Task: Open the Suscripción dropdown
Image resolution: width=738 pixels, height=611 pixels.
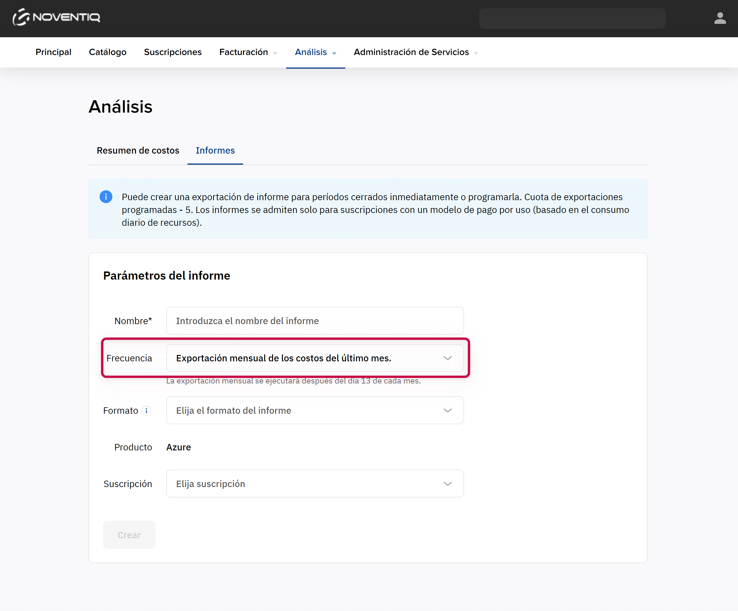Action: click(x=314, y=484)
